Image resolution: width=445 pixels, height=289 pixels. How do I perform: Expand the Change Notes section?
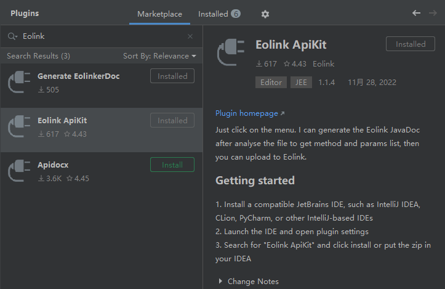(x=222, y=281)
